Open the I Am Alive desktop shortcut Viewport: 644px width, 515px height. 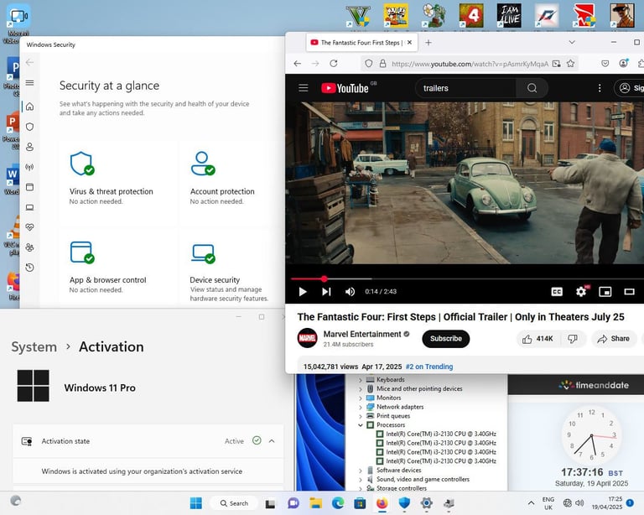[509, 17]
